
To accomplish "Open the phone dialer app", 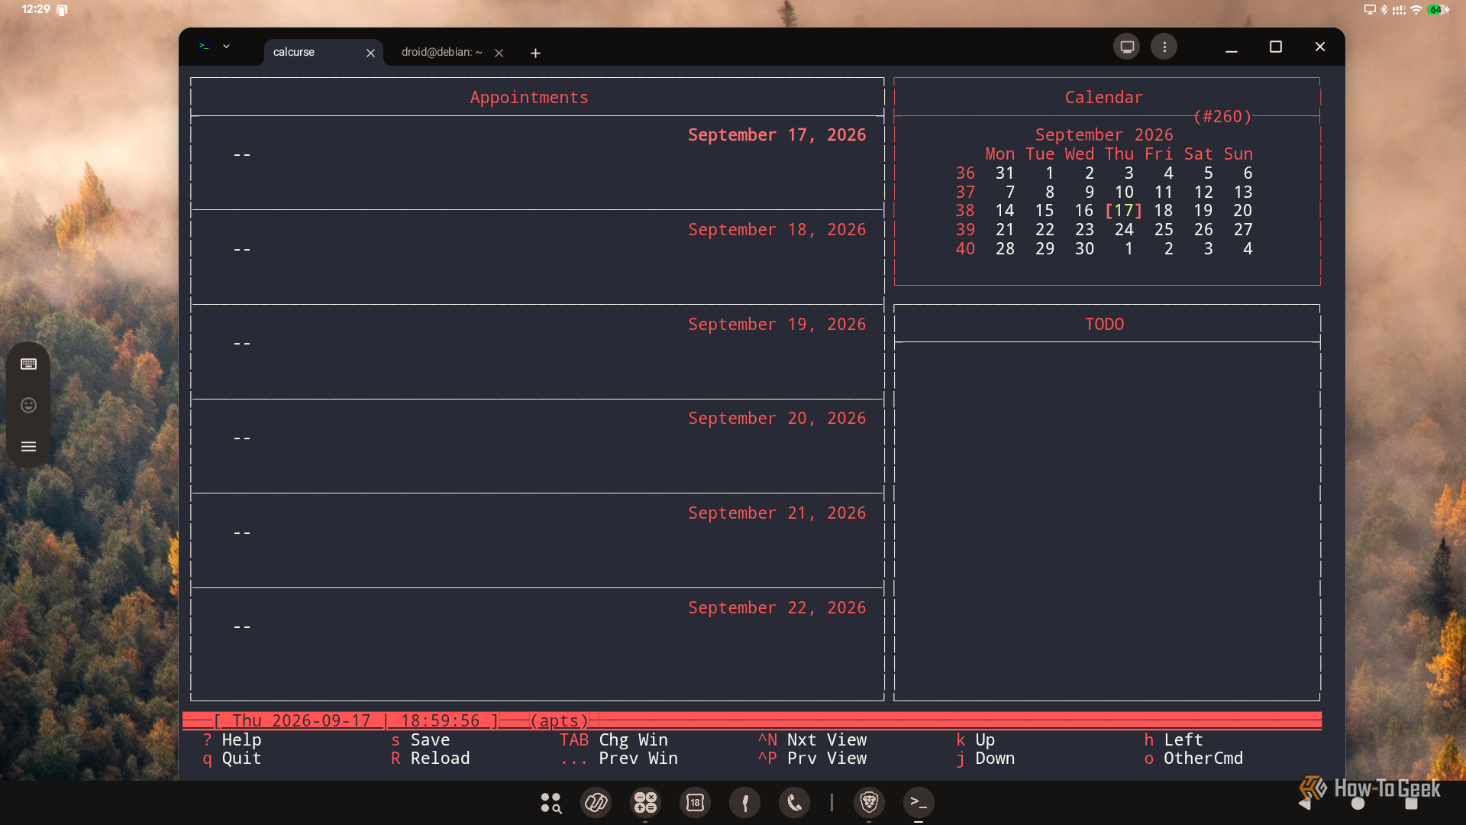I will click(x=794, y=802).
